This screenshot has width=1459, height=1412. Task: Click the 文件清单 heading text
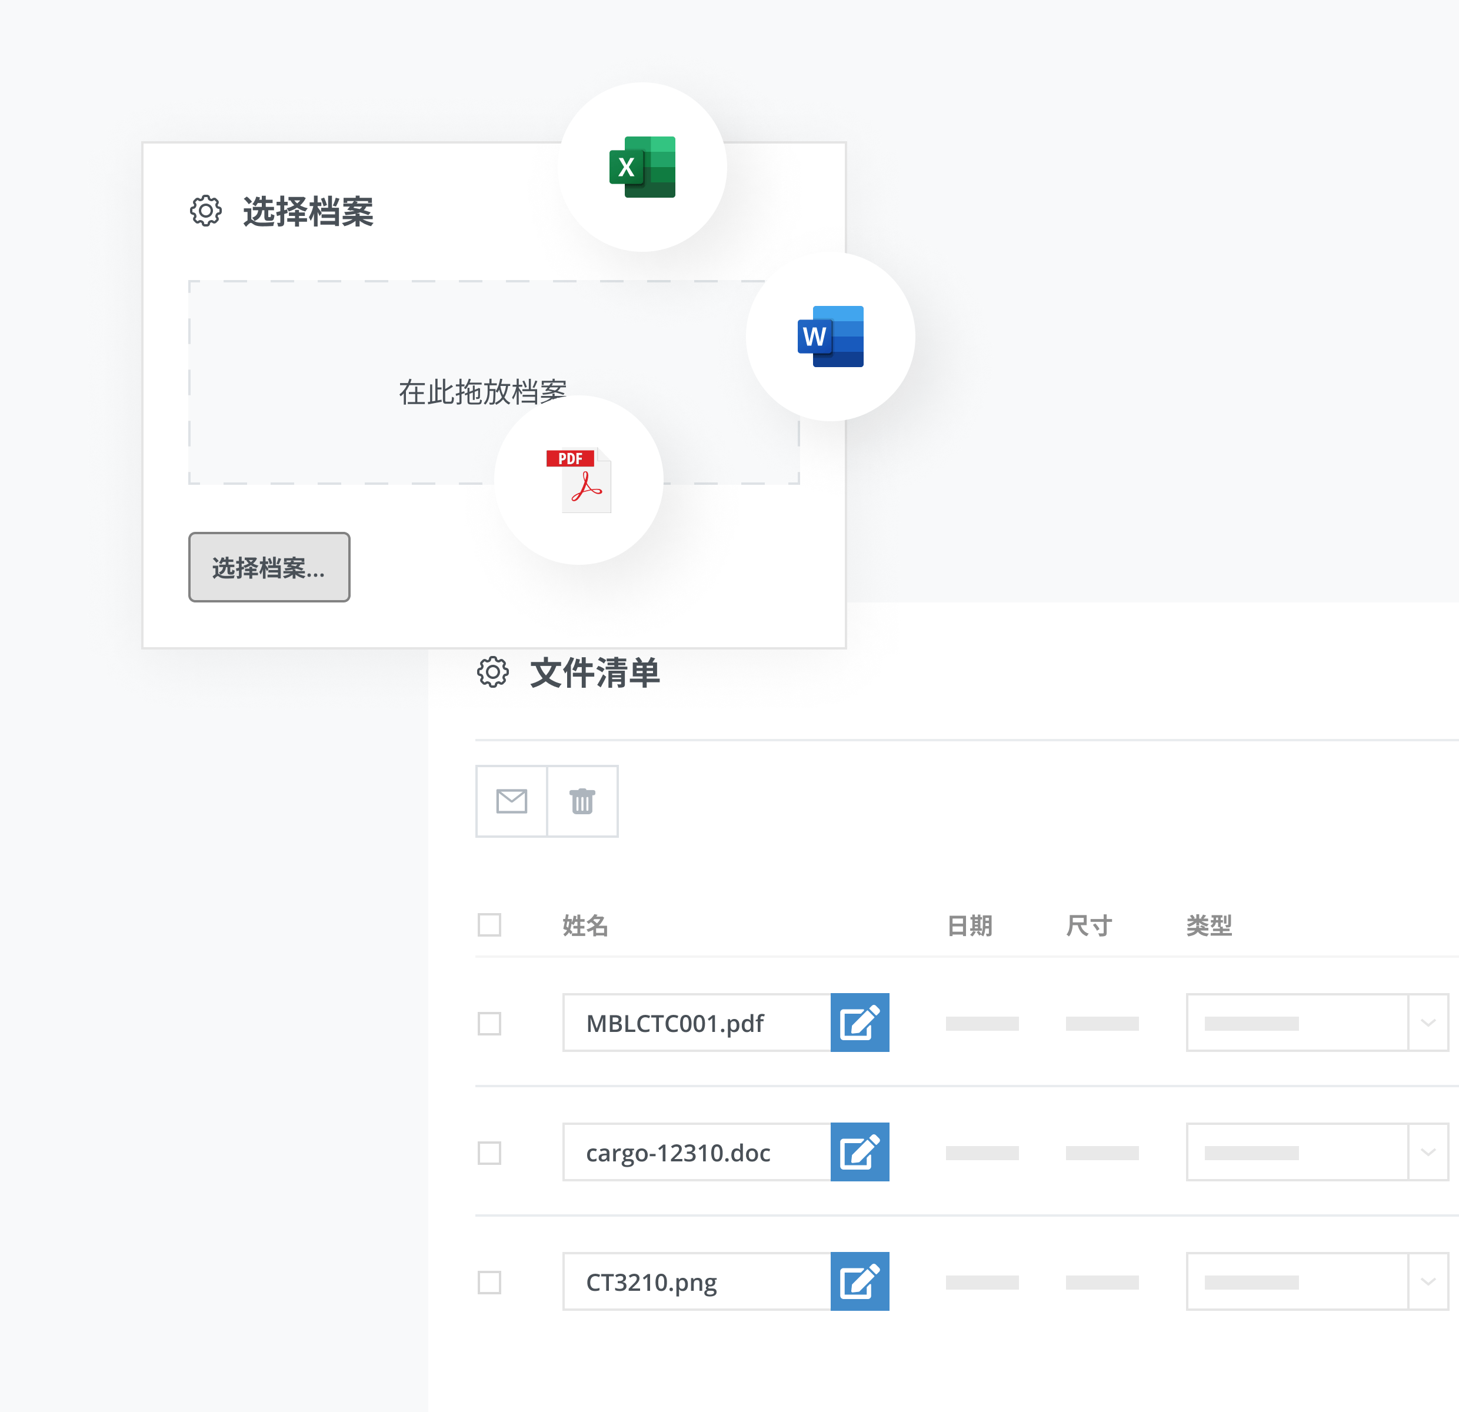pyautogui.click(x=595, y=673)
